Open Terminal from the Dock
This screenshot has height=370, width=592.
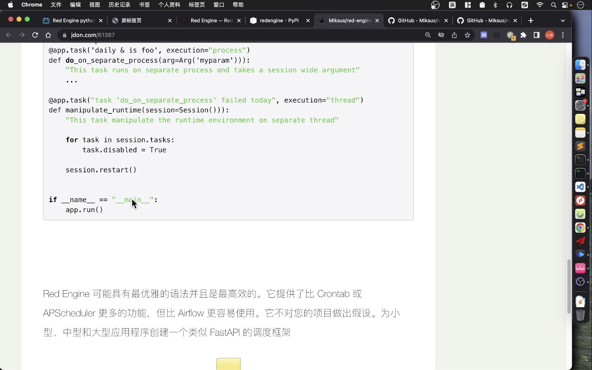tap(580, 160)
